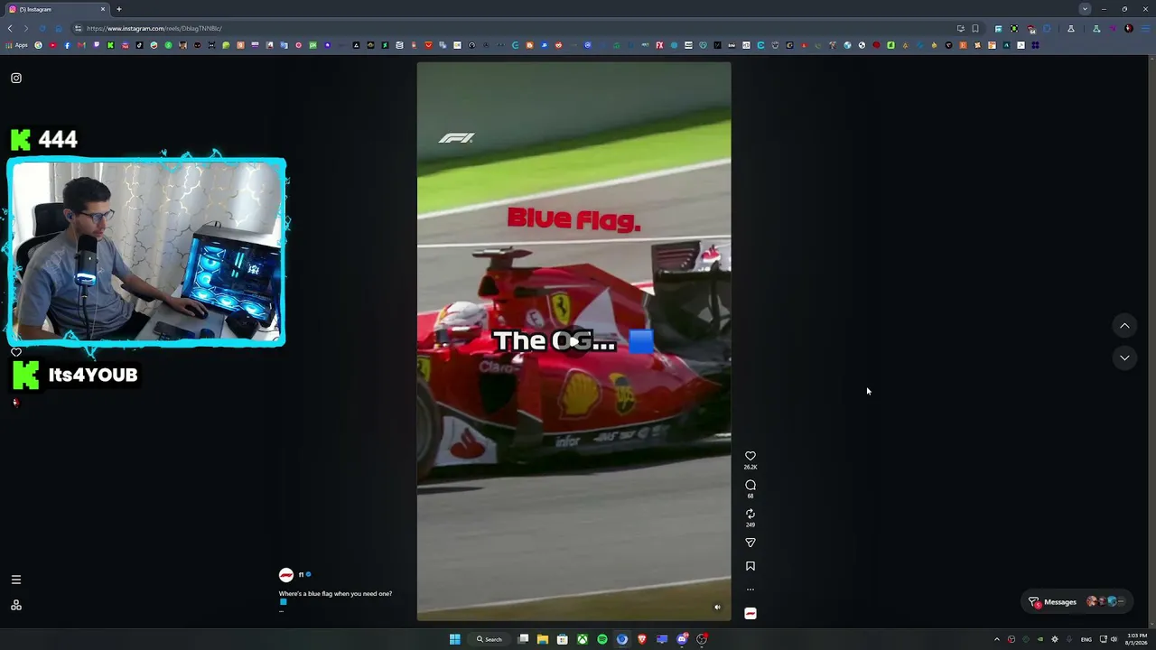Viewport: 1156px width, 650px height.
Task: Open the Instagram home logo
Action: coord(16,78)
